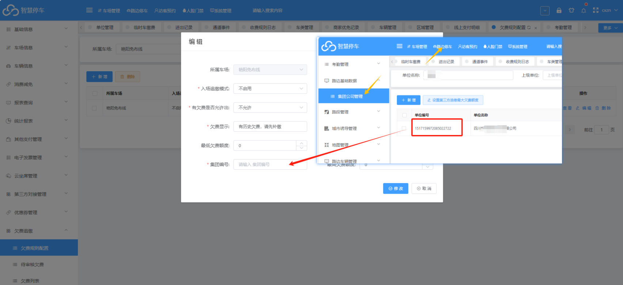Collapse the 欠费追缴 sidebar section
Screen dimensions: 623x285
click(39, 231)
